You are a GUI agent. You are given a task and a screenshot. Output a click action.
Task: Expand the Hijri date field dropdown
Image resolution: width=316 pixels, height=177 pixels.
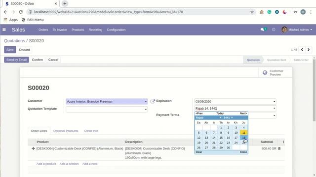point(274,108)
